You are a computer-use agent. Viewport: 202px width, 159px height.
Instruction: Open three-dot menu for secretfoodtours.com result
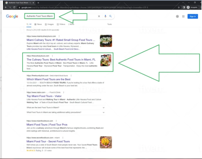click(63, 138)
